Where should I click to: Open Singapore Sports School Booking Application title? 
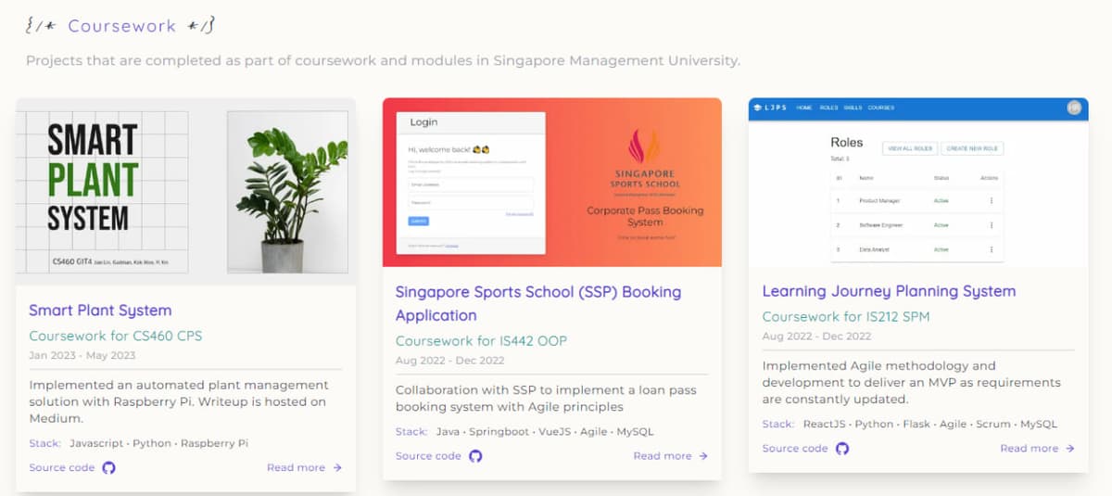click(x=537, y=303)
